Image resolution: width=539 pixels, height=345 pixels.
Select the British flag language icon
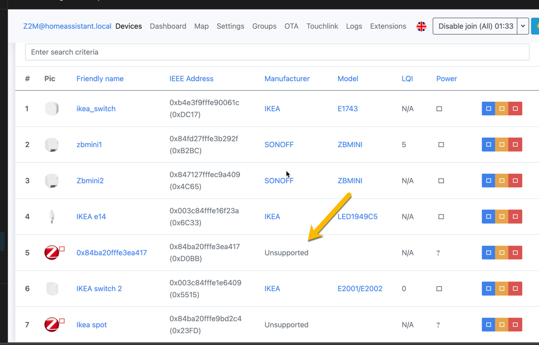coord(422,26)
